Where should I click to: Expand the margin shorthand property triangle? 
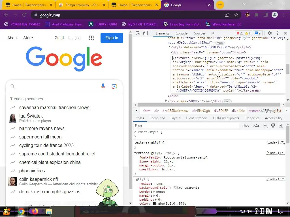[x=154, y=196]
